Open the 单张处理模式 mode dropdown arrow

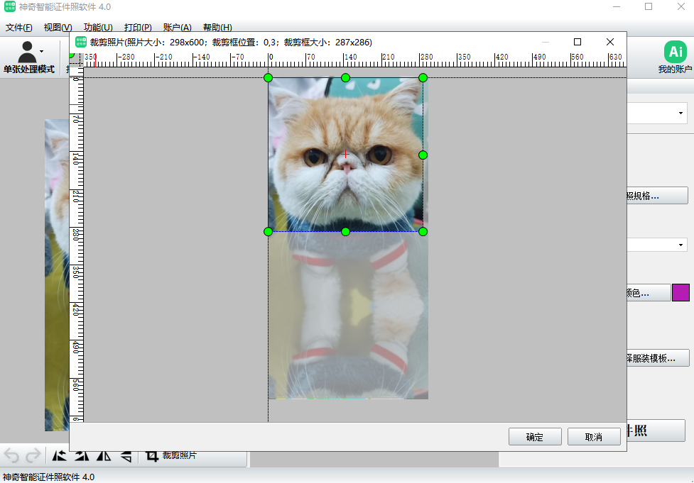click(x=42, y=51)
